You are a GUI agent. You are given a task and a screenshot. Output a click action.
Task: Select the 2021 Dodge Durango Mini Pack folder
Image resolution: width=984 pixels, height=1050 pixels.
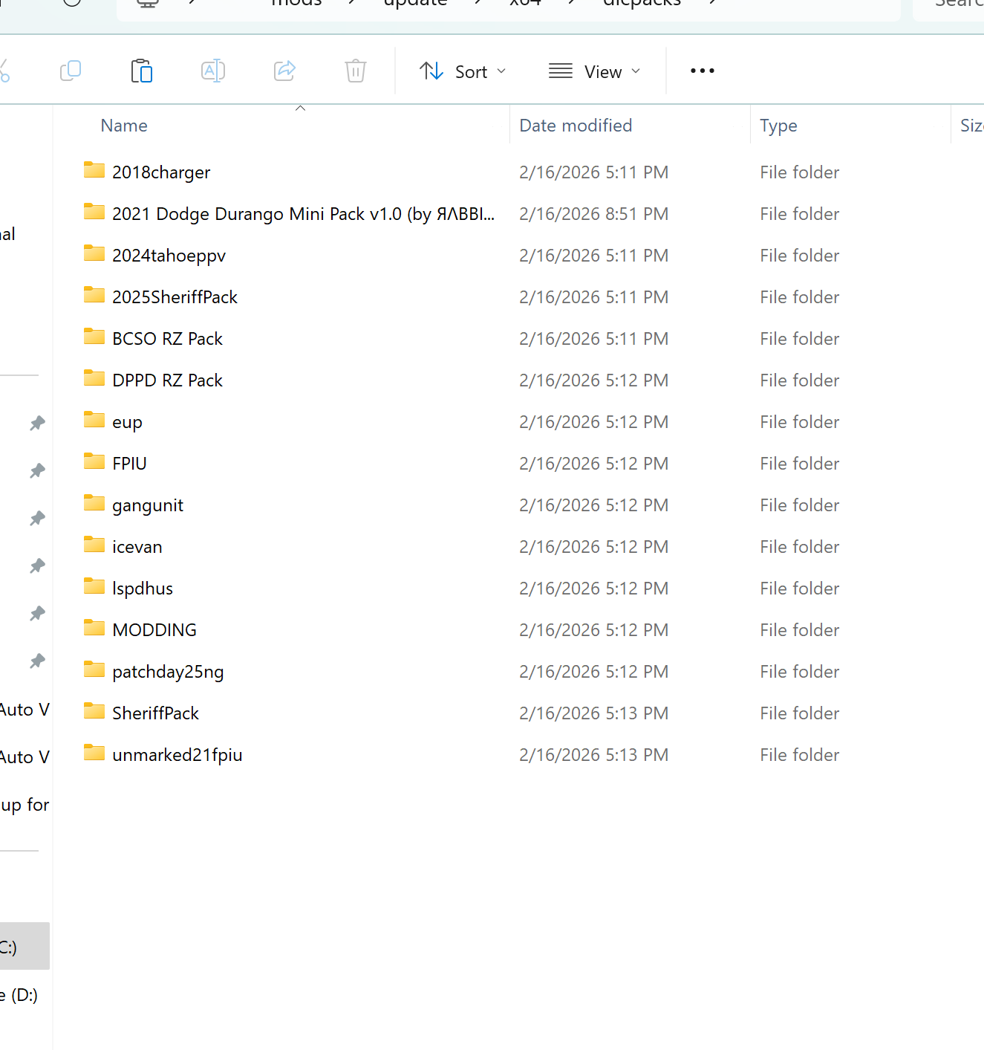(x=303, y=214)
